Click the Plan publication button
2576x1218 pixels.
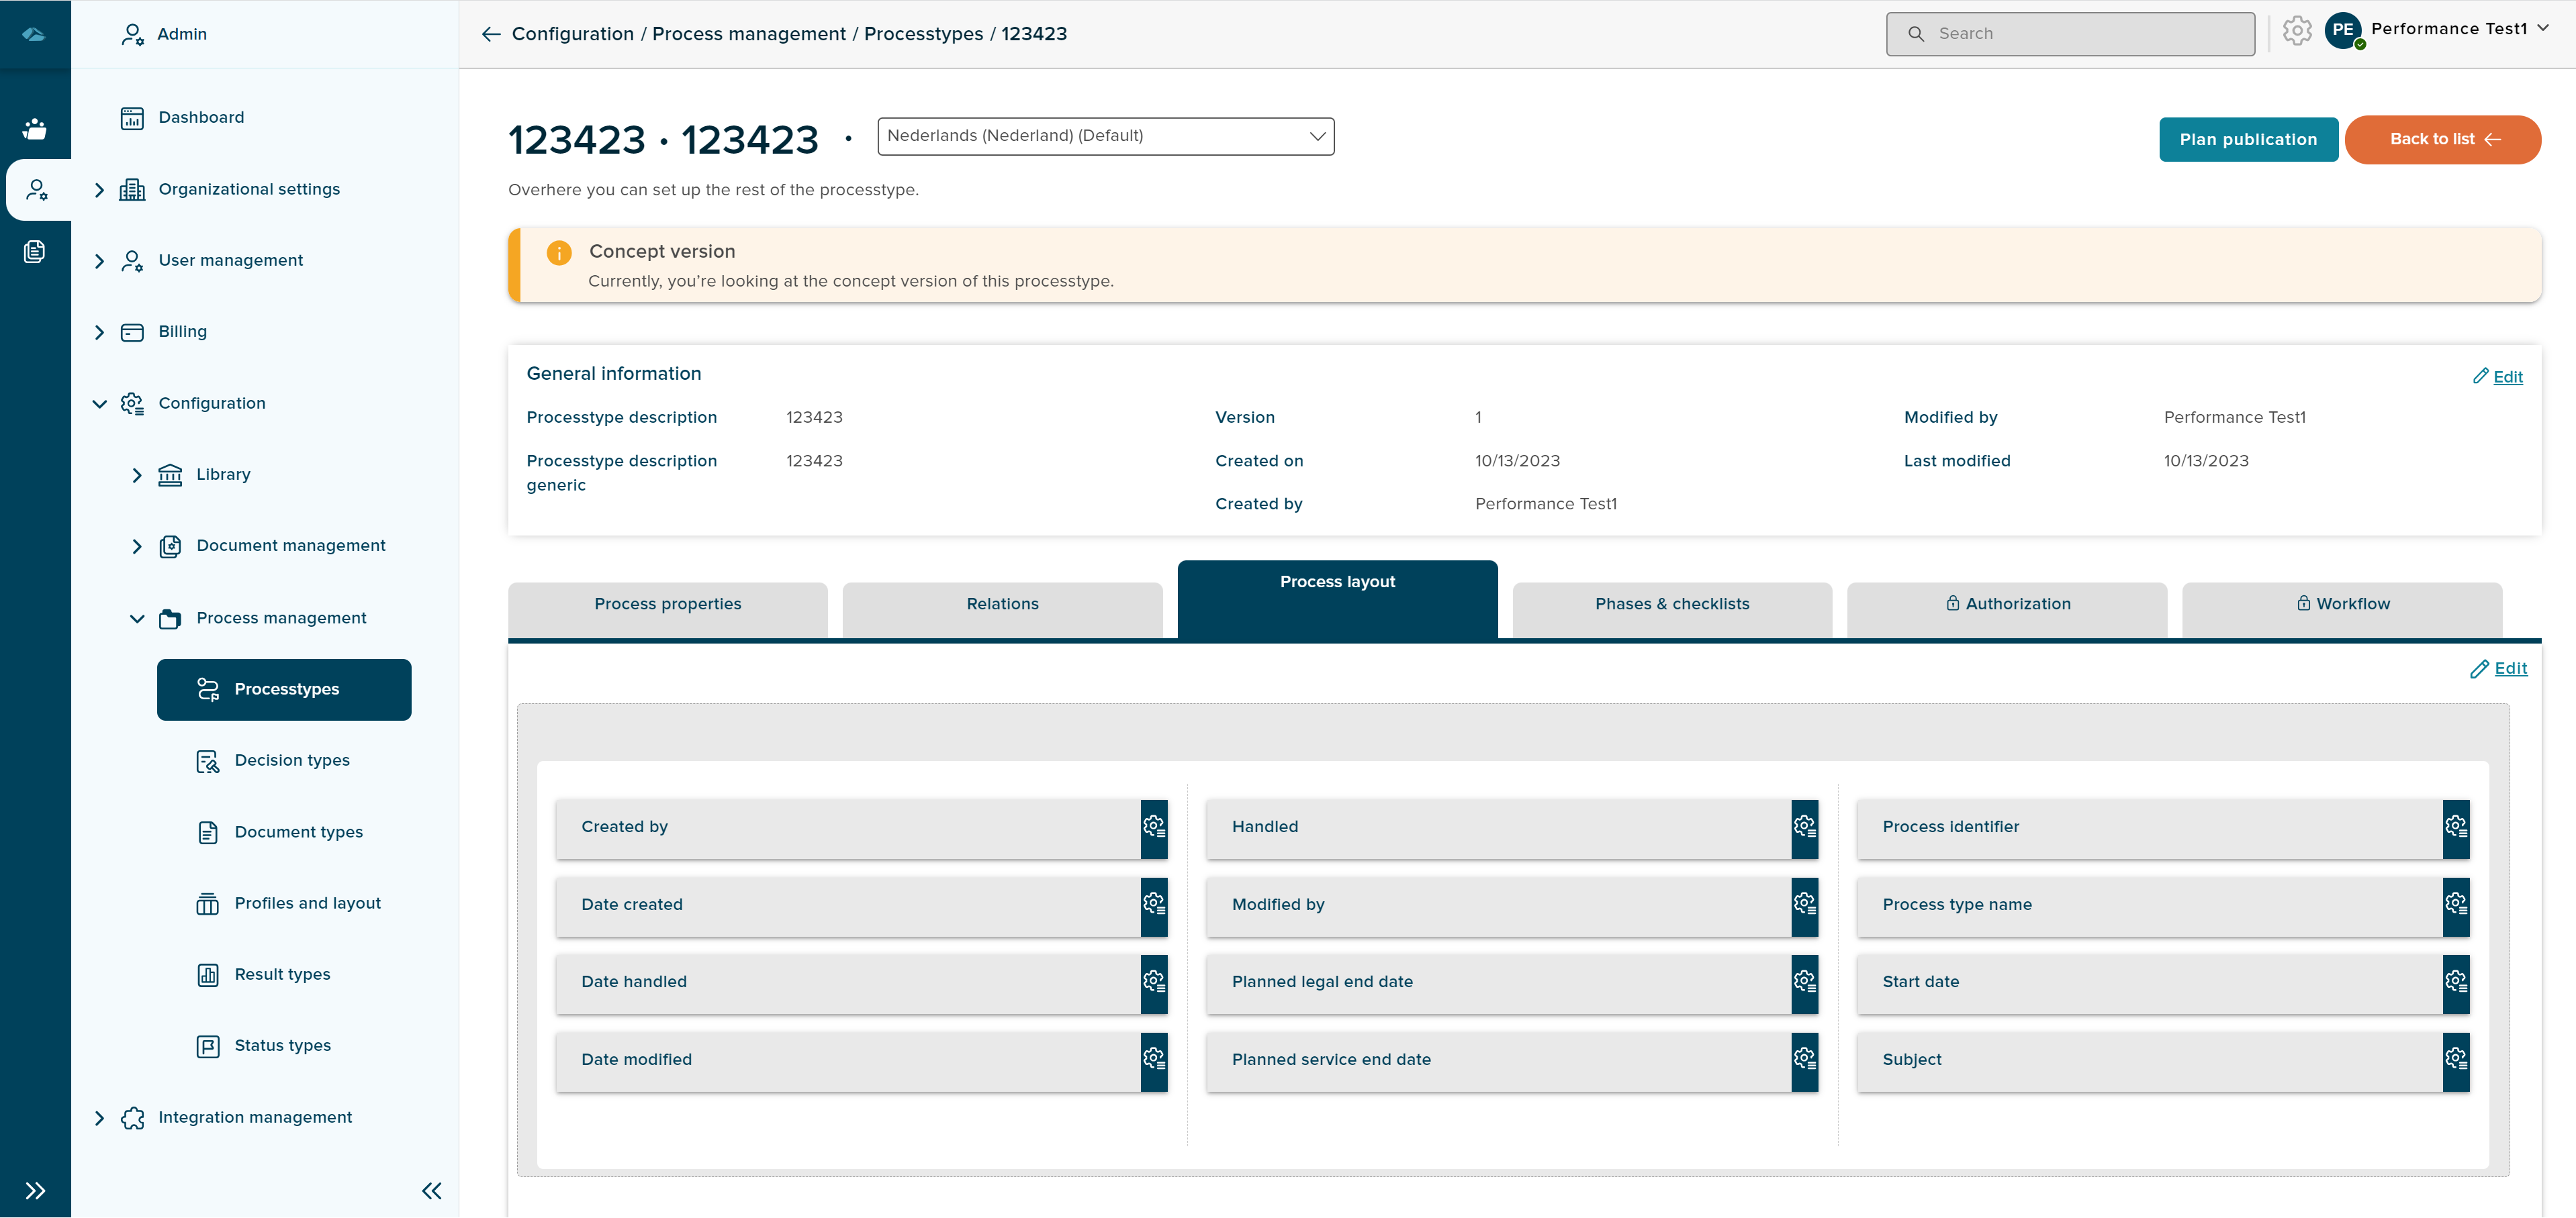2247,140
